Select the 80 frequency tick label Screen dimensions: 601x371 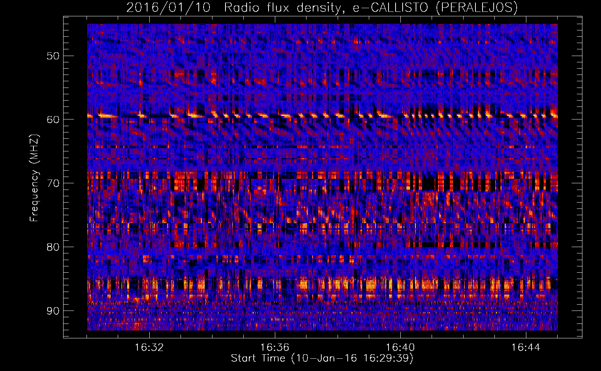coord(53,247)
